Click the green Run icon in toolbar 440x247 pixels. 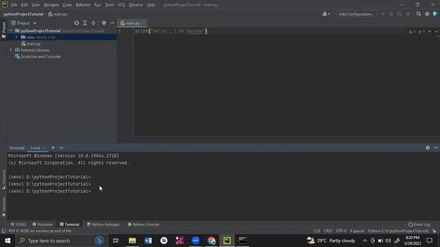[383, 14]
